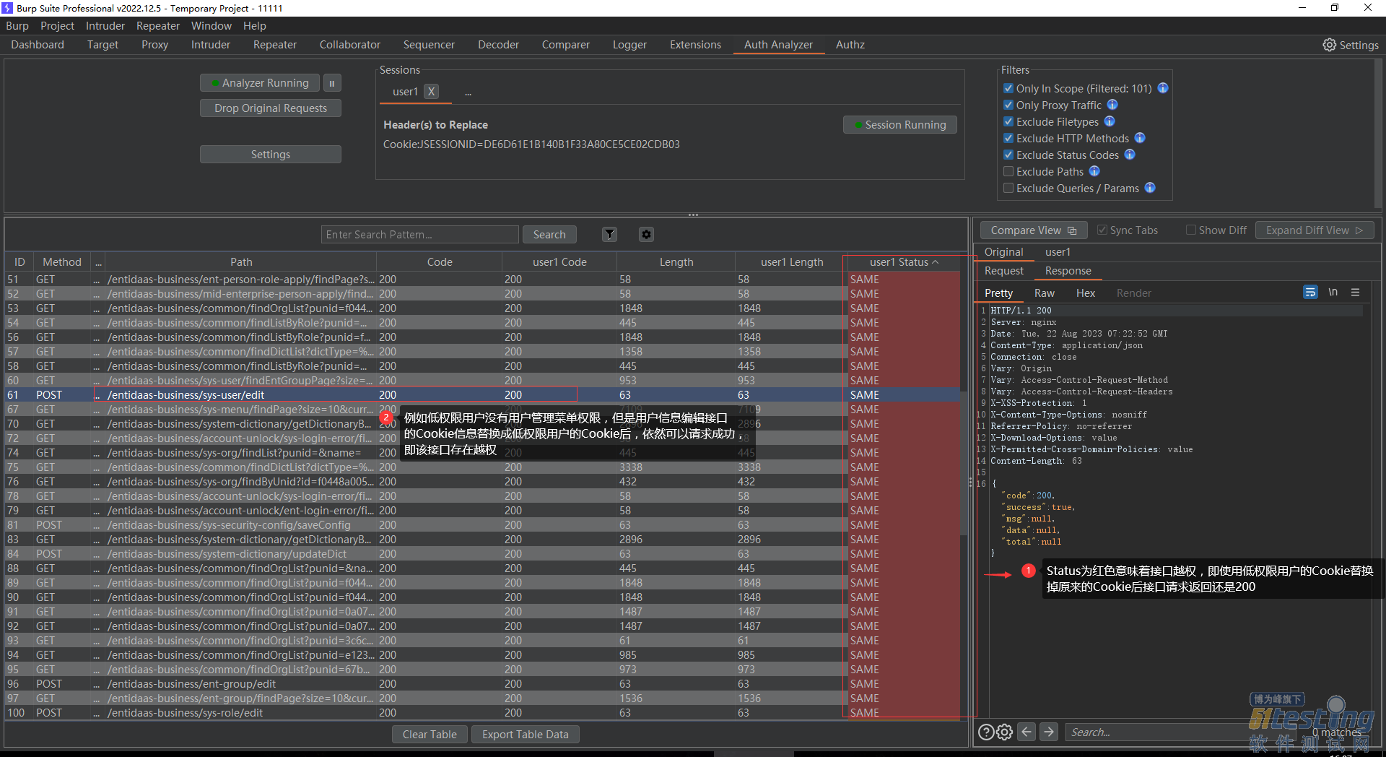Sort by the user1 Status column header
This screenshot has width=1386, height=757.
tap(903, 262)
